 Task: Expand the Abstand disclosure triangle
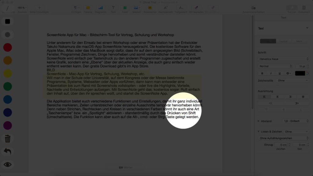pyautogui.click(x=259, y=121)
